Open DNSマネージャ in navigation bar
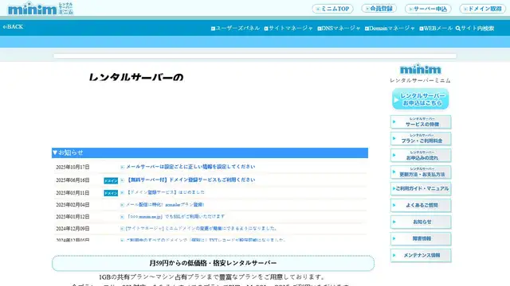The height and width of the screenshot is (286, 510). (x=339, y=29)
